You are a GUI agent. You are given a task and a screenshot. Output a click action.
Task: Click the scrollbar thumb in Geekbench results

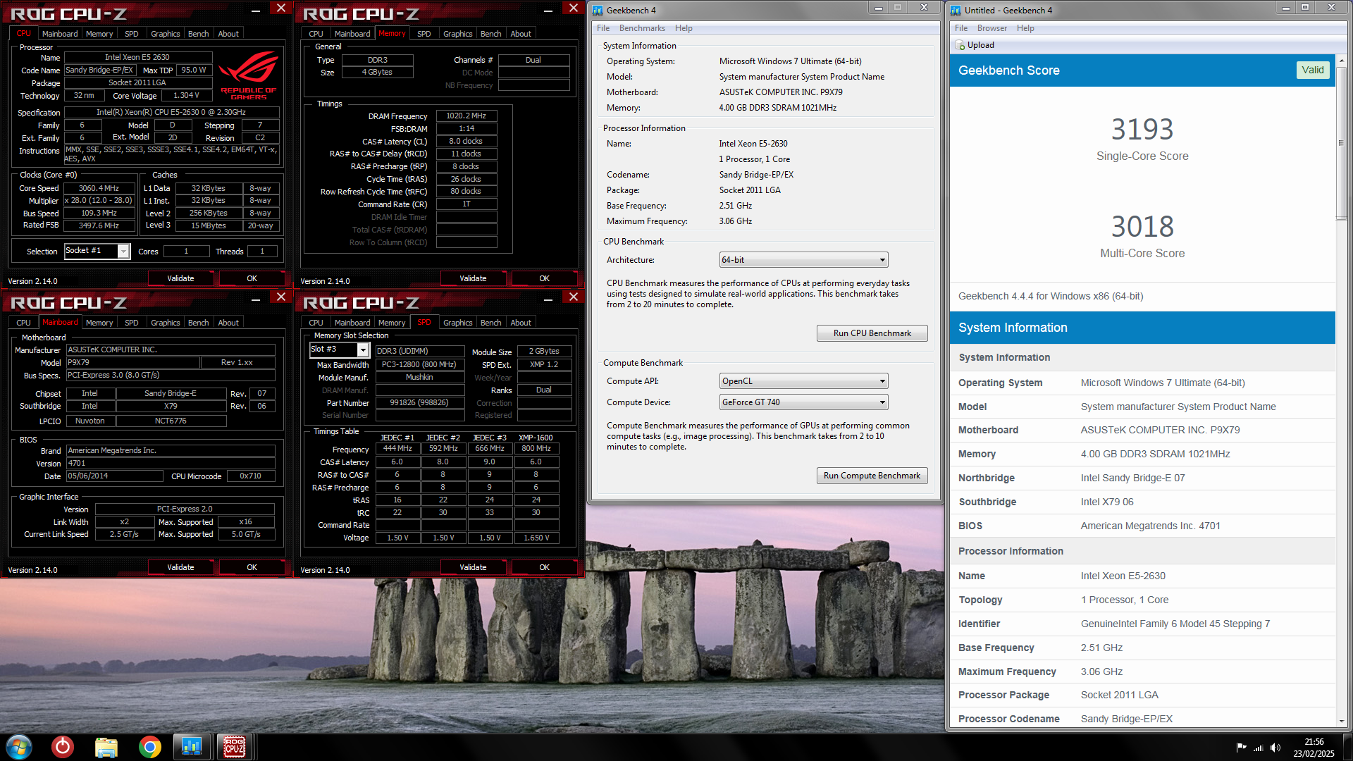[x=1341, y=143]
